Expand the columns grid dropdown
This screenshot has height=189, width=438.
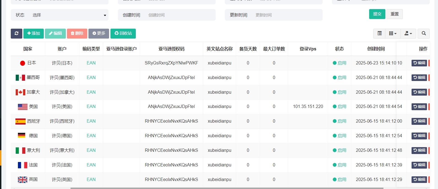(x=393, y=33)
